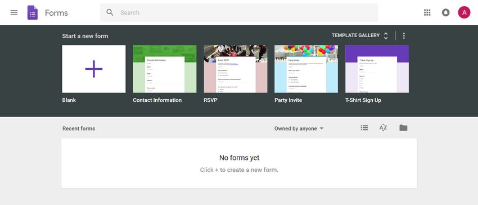Click the Start a new form heading
The height and width of the screenshot is (205, 478).
pyautogui.click(x=85, y=36)
